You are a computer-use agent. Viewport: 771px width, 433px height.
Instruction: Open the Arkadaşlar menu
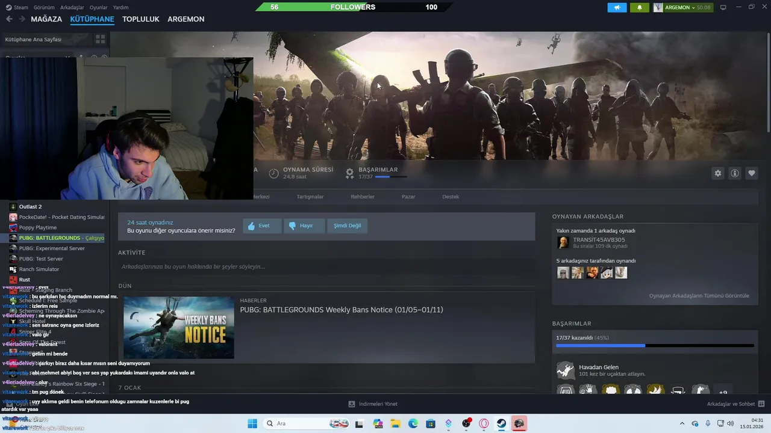(72, 7)
